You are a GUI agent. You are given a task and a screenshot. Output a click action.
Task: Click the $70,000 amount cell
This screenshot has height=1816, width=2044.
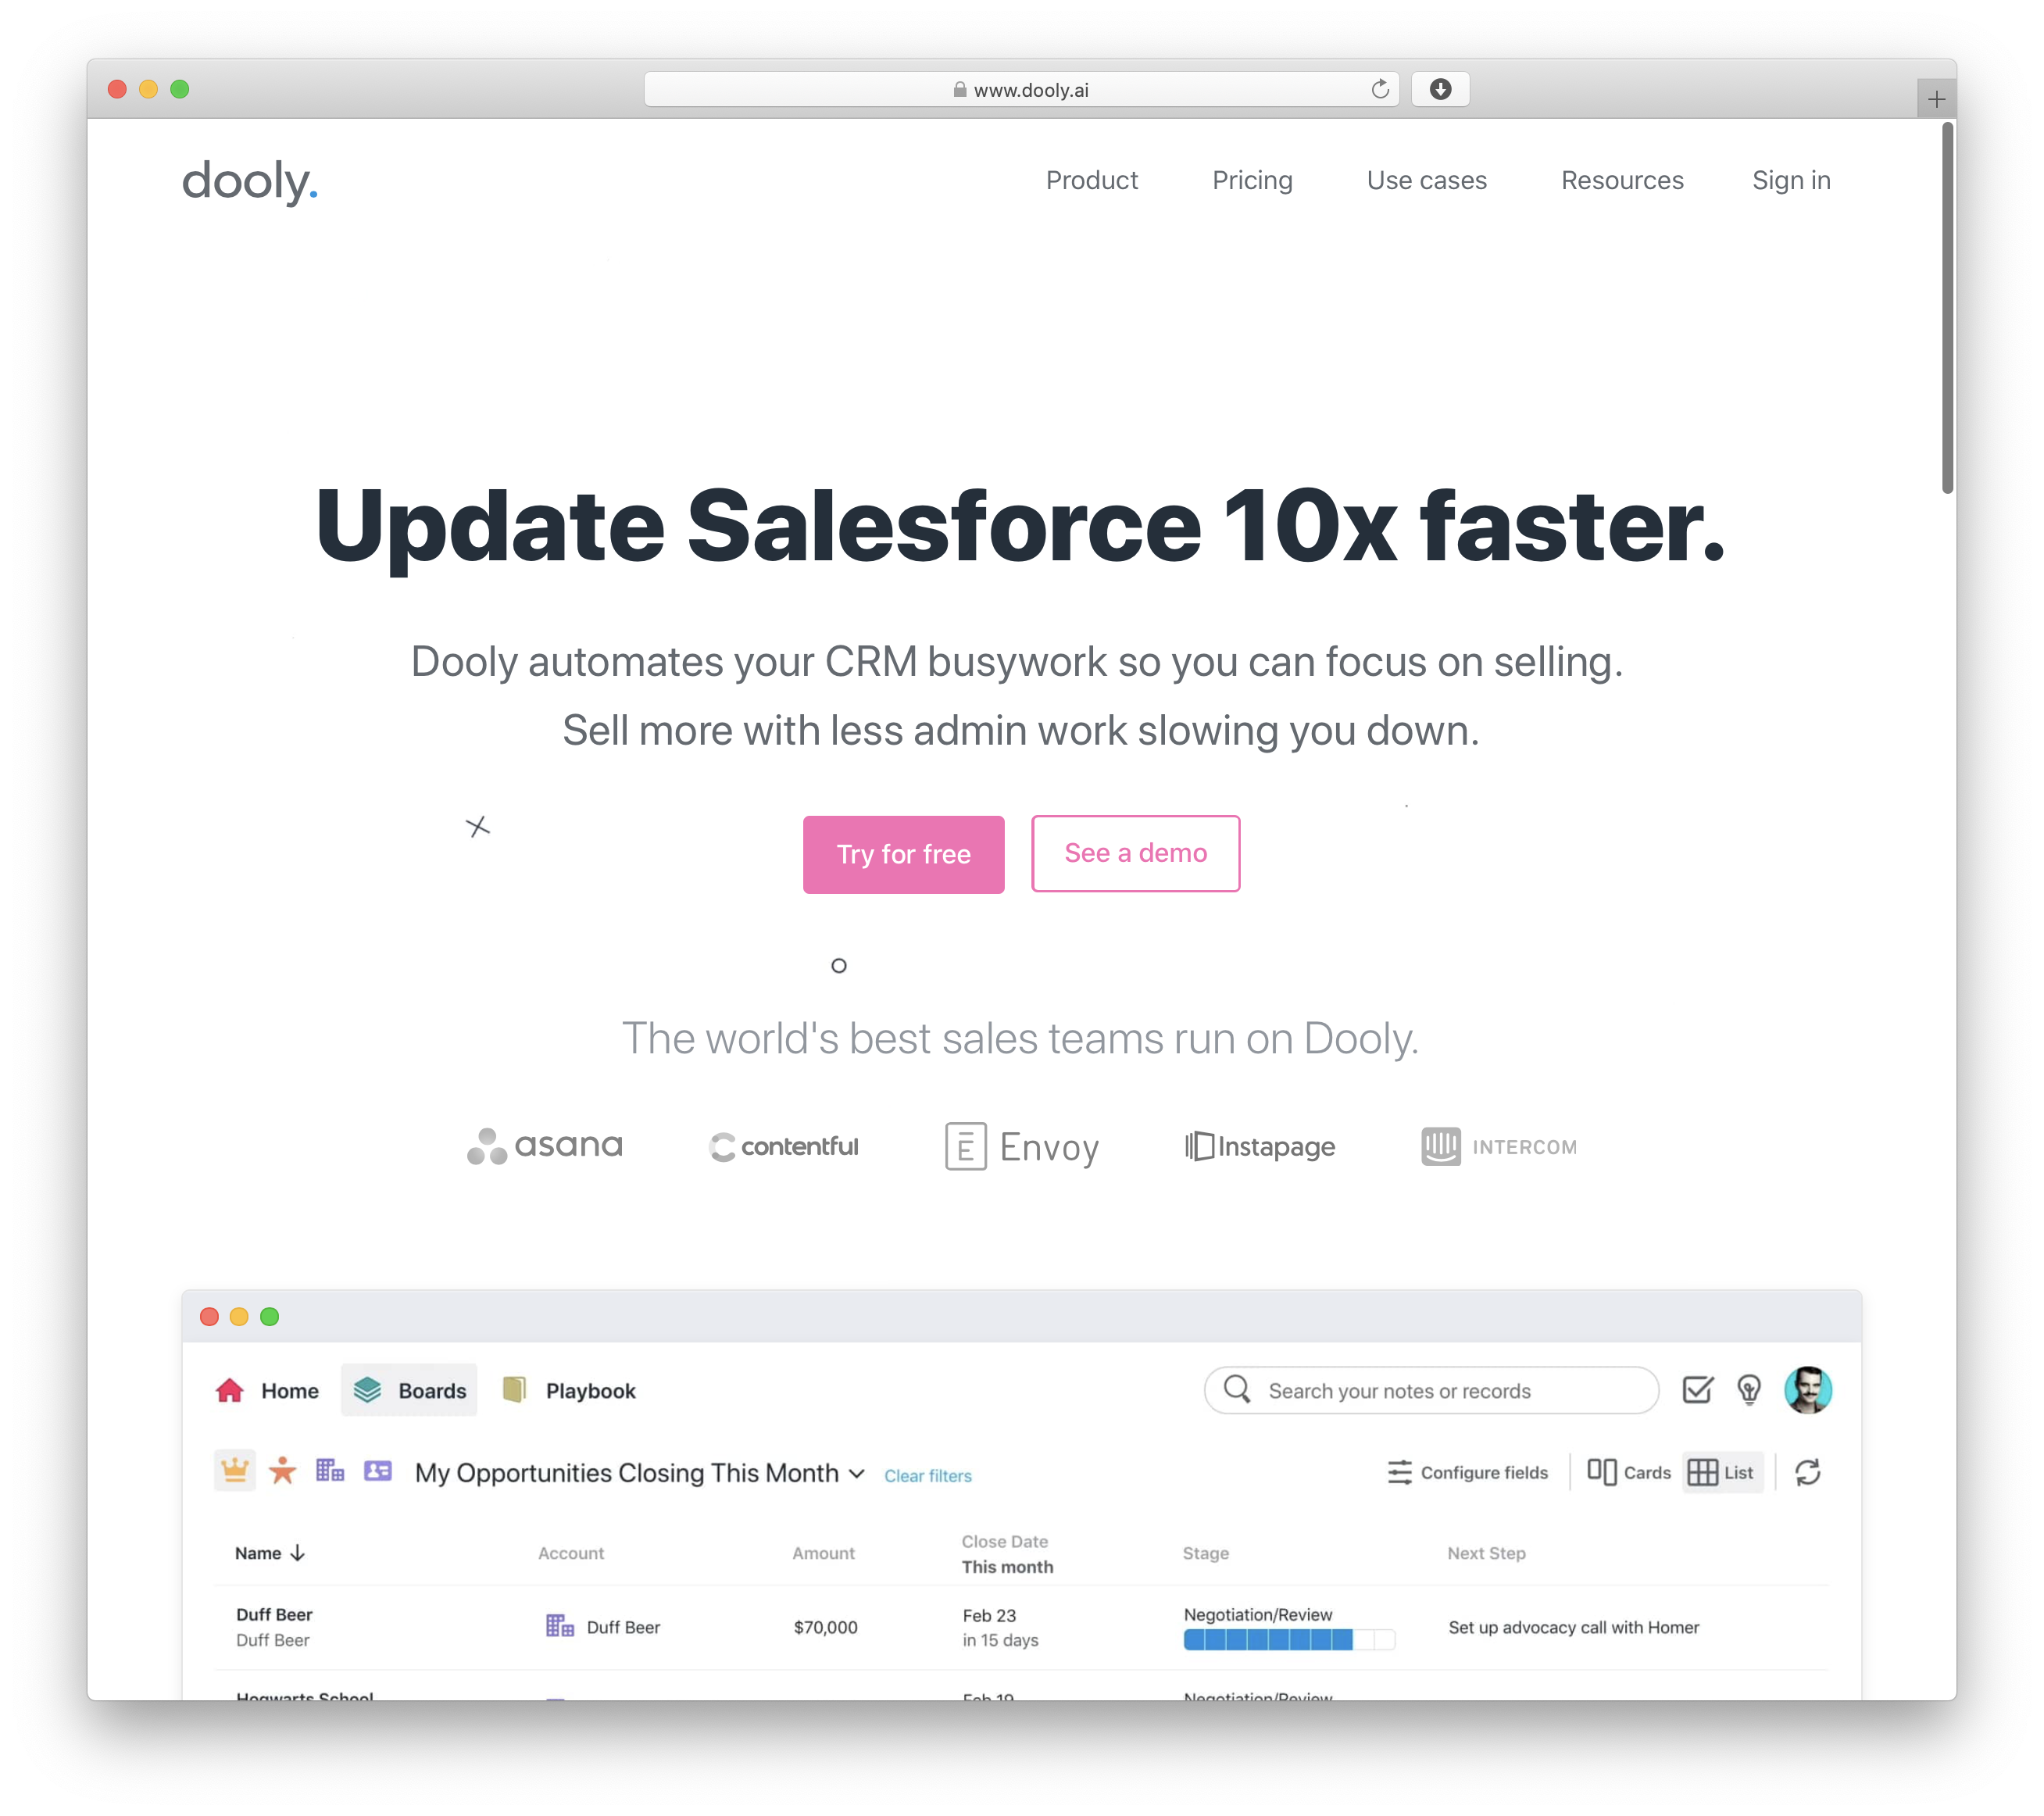click(x=825, y=1627)
